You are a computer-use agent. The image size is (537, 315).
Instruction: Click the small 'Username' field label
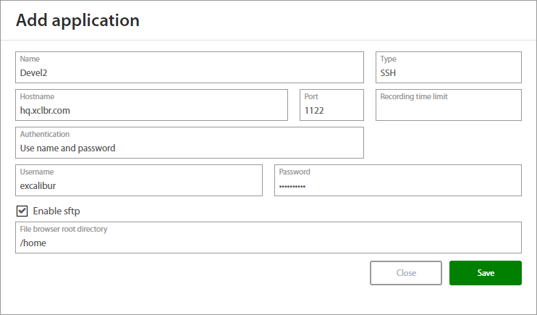[x=37, y=172]
